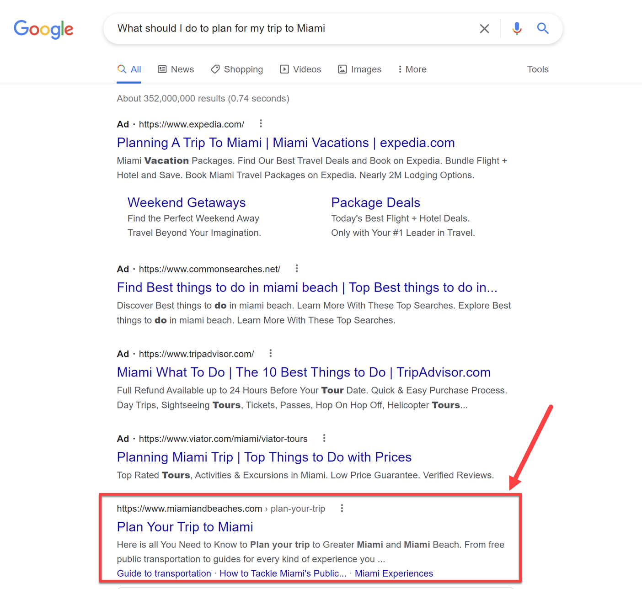Image resolution: width=642 pixels, height=589 pixels.
Task: Open options menu for the commonsearches.net ad
Action: click(x=297, y=269)
